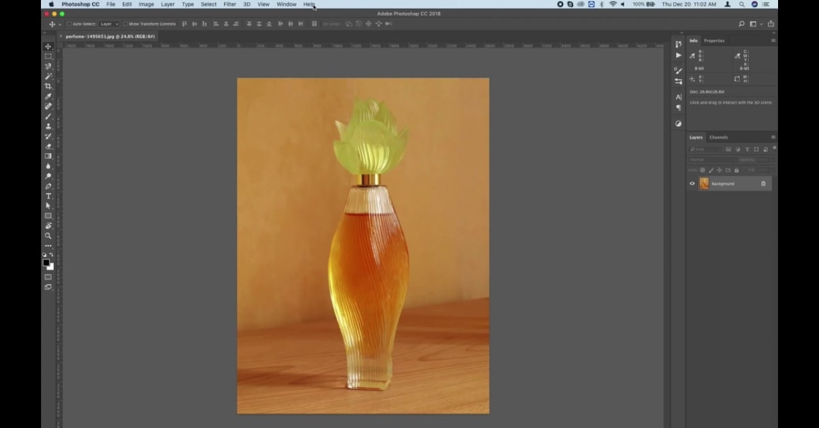Screen dimensions: 819x428
Task: Select the Blur tool
Action: point(48,166)
